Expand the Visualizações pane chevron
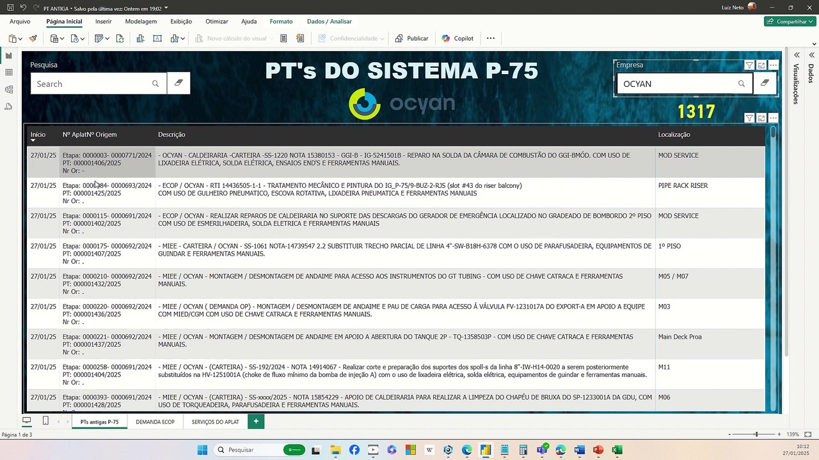This screenshot has height=460, width=819. click(x=797, y=55)
